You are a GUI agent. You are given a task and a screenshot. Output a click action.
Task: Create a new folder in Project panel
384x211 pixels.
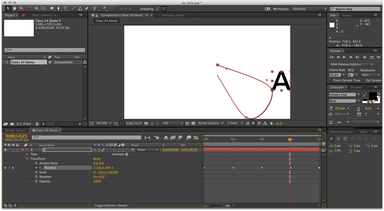(x=12, y=124)
